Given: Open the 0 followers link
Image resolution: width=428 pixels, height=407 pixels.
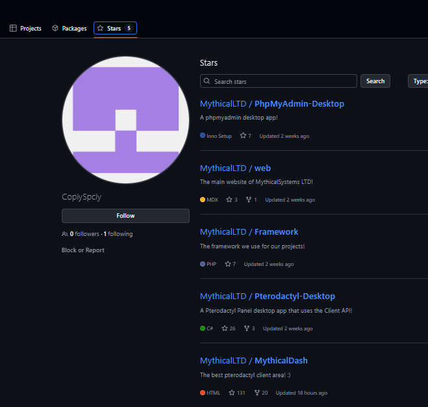Looking at the screenshot, I should coord(84,234).
